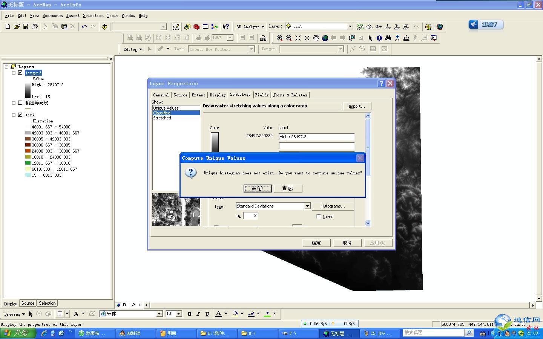Check the Invert checkbox

click(319, 216)
